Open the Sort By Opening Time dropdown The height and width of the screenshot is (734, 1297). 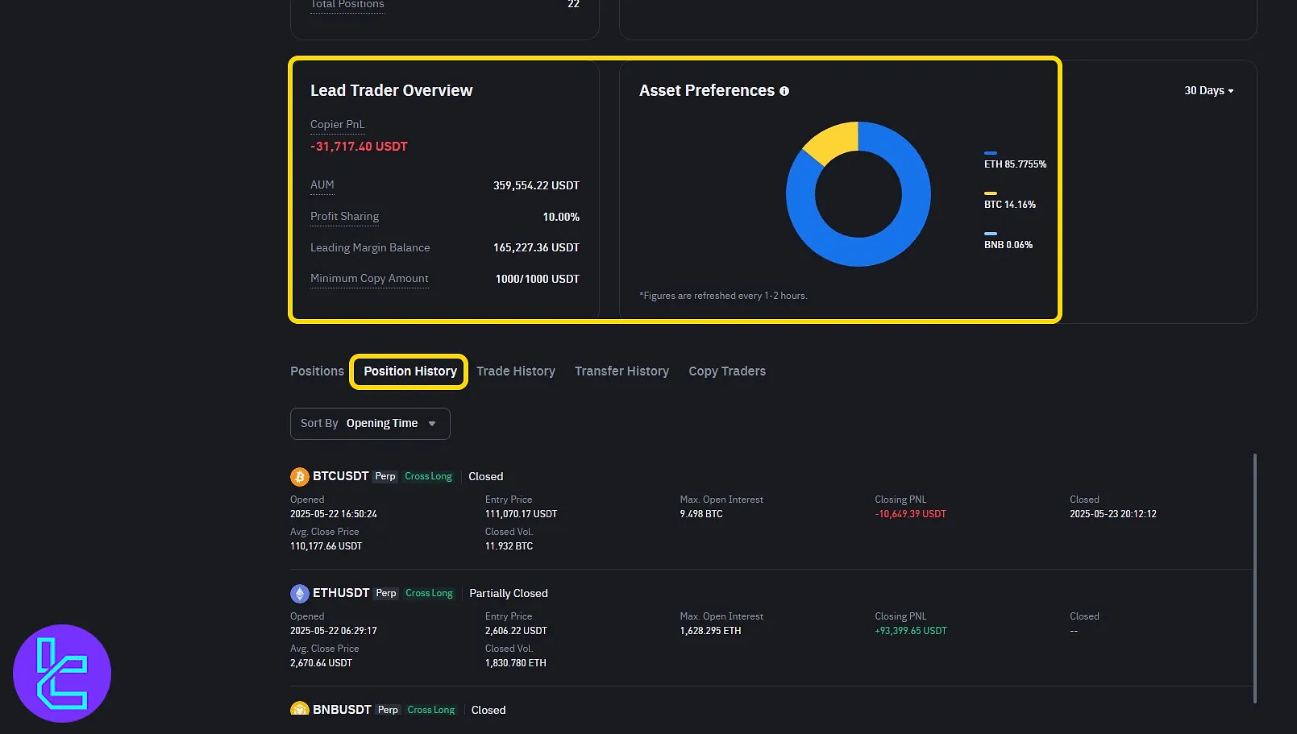pyautogui.click(x=370, y=424)
